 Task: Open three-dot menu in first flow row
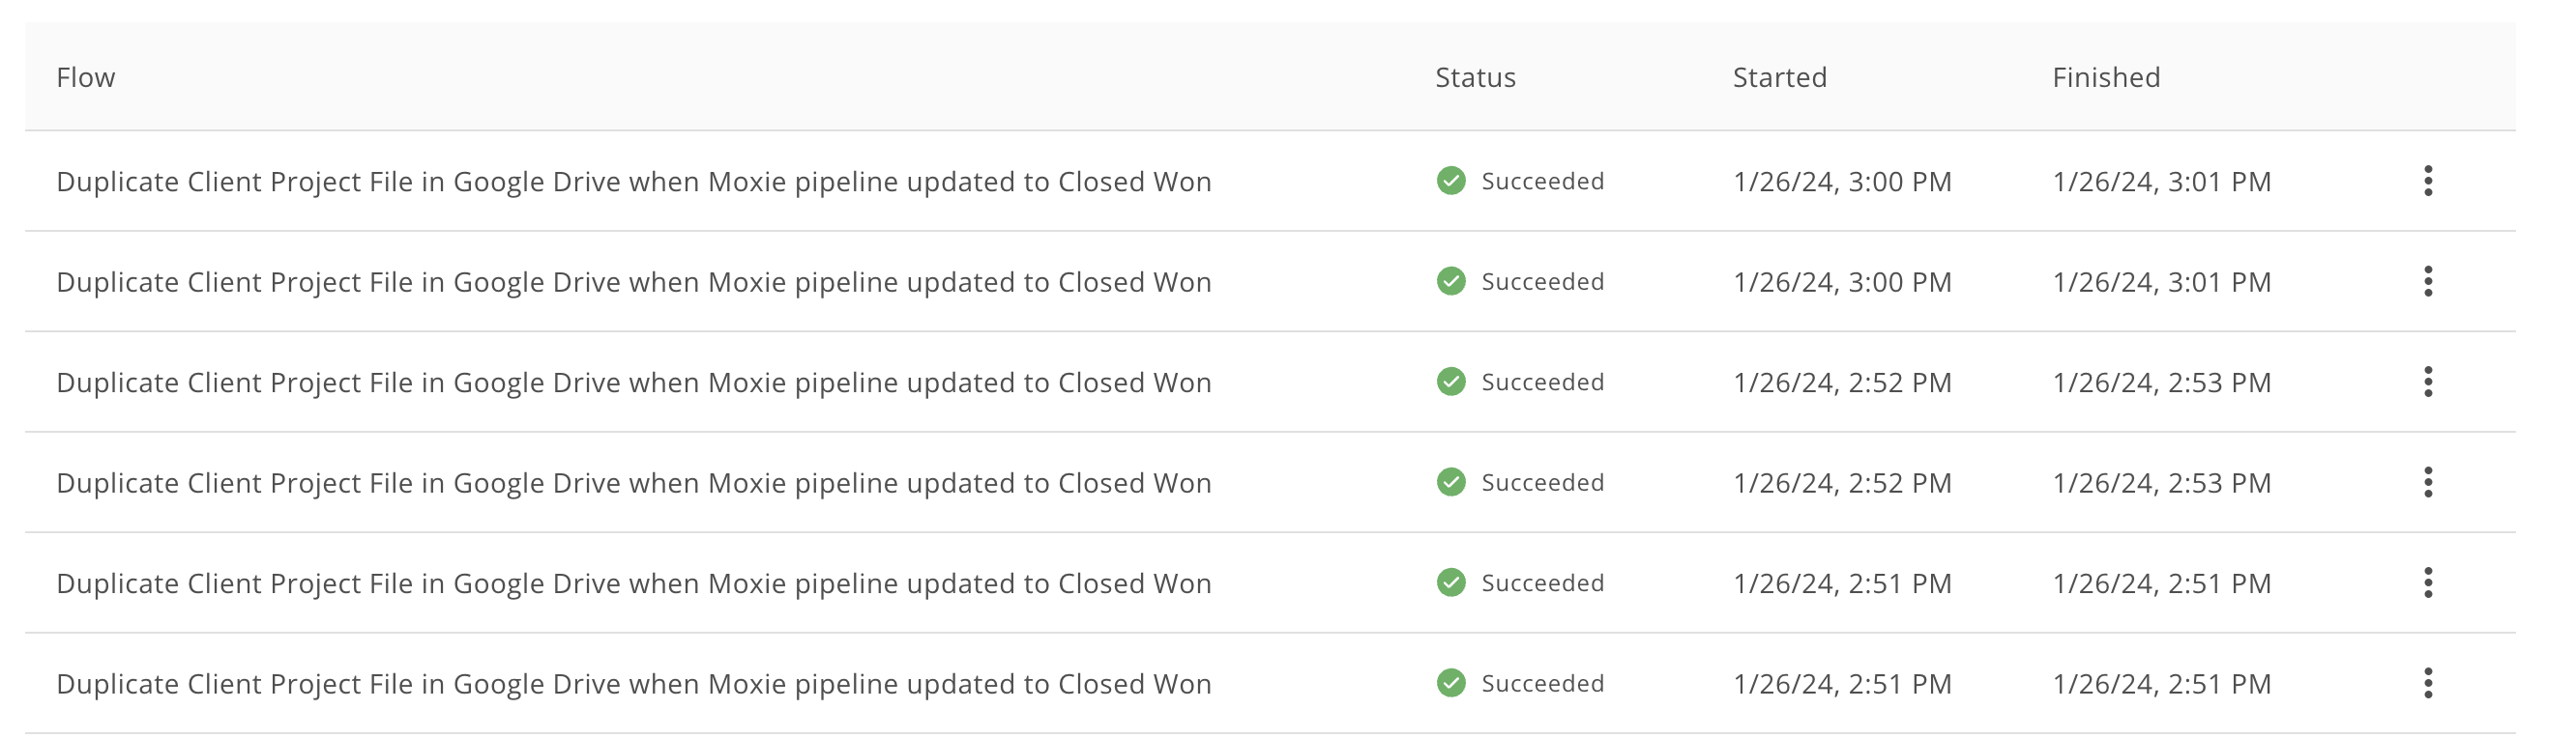2427,181
